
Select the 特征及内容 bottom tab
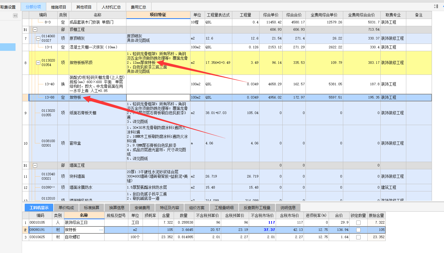click(170, 208)
